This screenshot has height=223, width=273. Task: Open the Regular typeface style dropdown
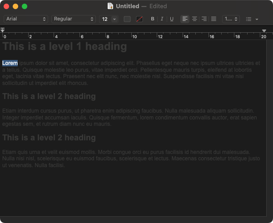click(x=73, y=19)
